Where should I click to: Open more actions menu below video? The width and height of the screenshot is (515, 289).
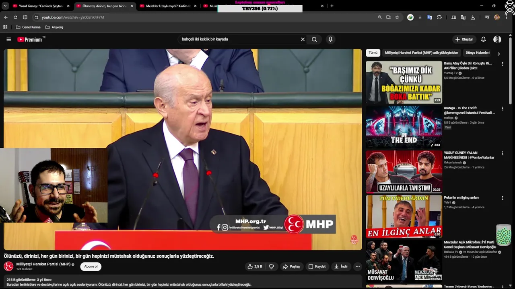(357, 267)
